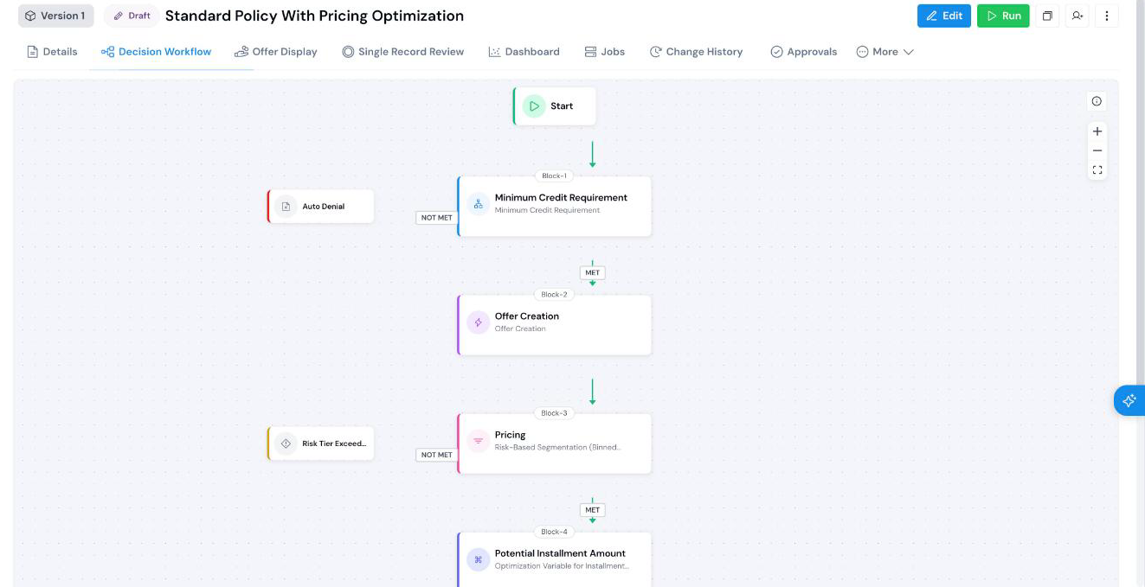Image resolution: width=1145 pixels, height=587 pixels.
Task: Select the Potential Installment Amount block
Action: (x=555, y=560)
